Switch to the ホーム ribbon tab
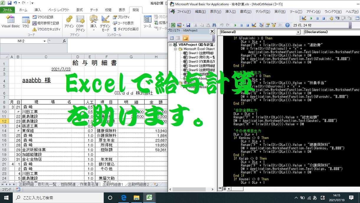This screenshot has height=203, width=360. pyautogui.click(x=23, y=10)
